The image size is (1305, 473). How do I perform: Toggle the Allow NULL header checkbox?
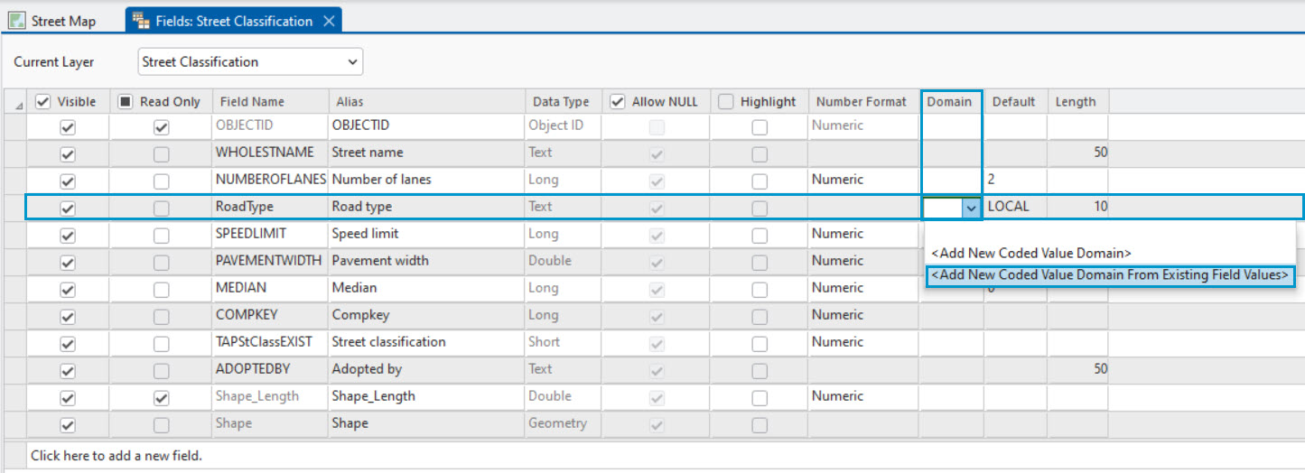click(x=618, y=102)
